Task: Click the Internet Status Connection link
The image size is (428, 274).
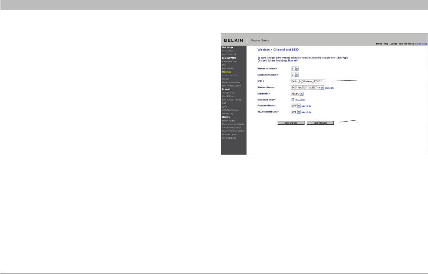Action: [x=421, y=43]
